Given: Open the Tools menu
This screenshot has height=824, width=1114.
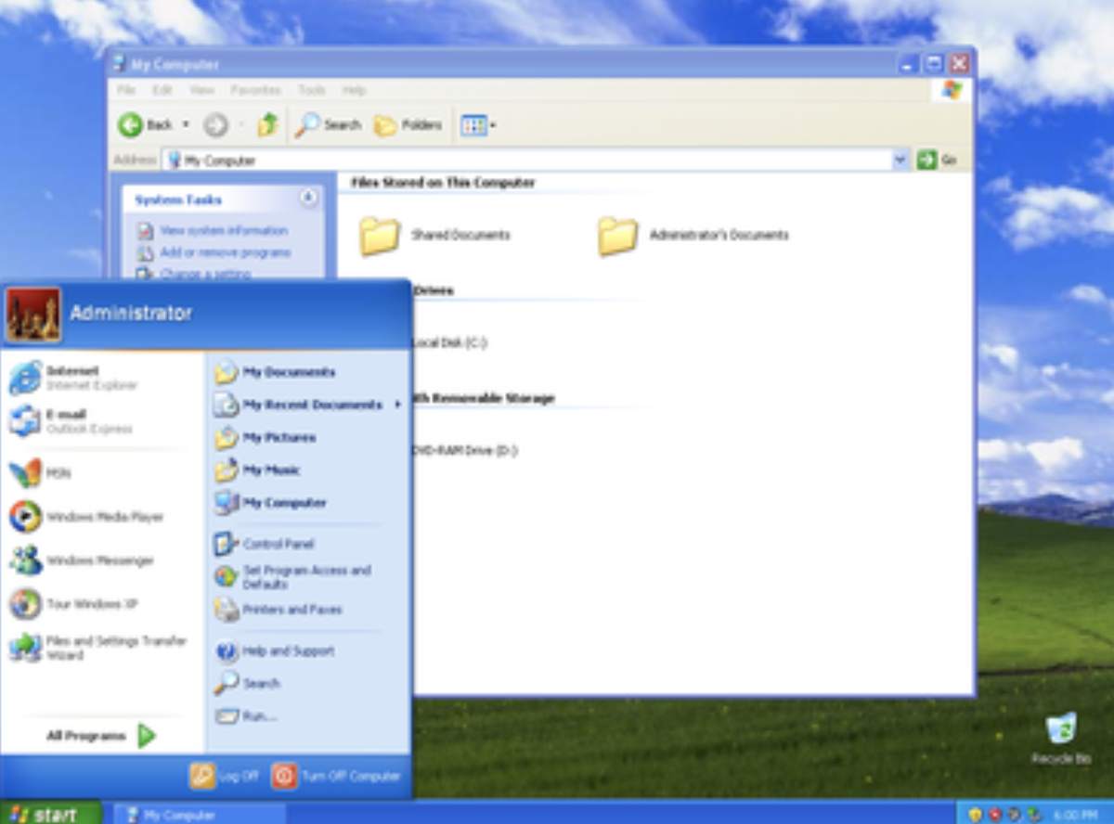Looking at the screenshot, I should [x=312, y=90].
